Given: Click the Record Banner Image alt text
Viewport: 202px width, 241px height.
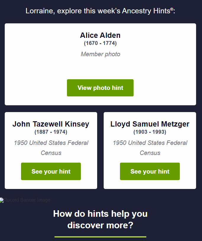Looking at the screenshot, I should 27,200.
